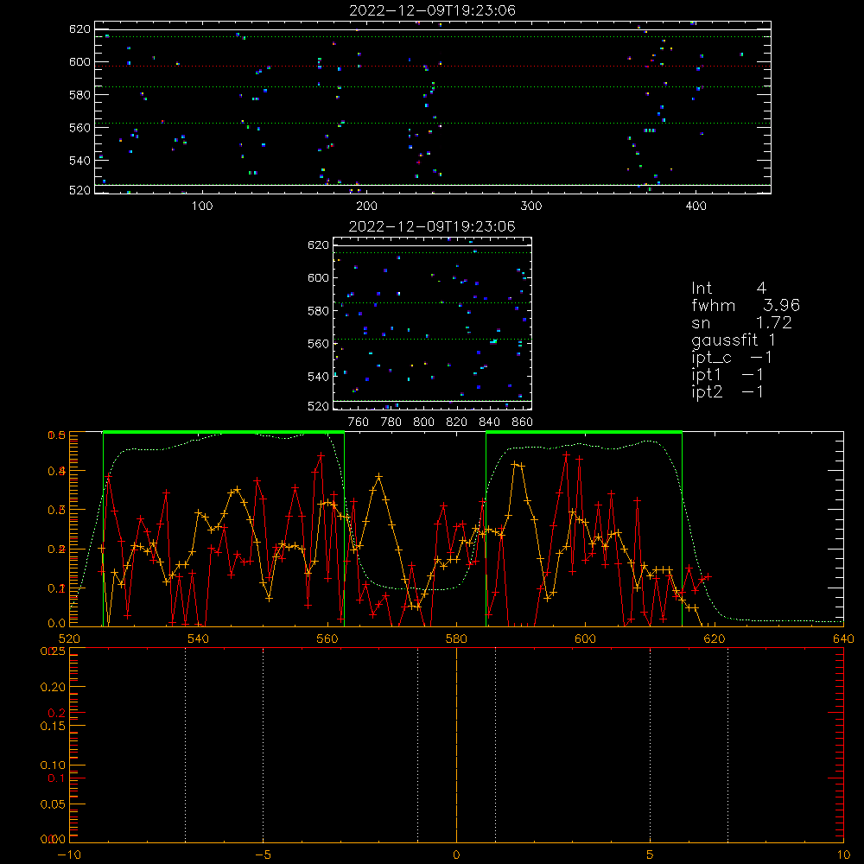This screenshot has height=864, width=864.
Task: Click y-axis label 520 on the small middle plot
Action: point(318,407)
